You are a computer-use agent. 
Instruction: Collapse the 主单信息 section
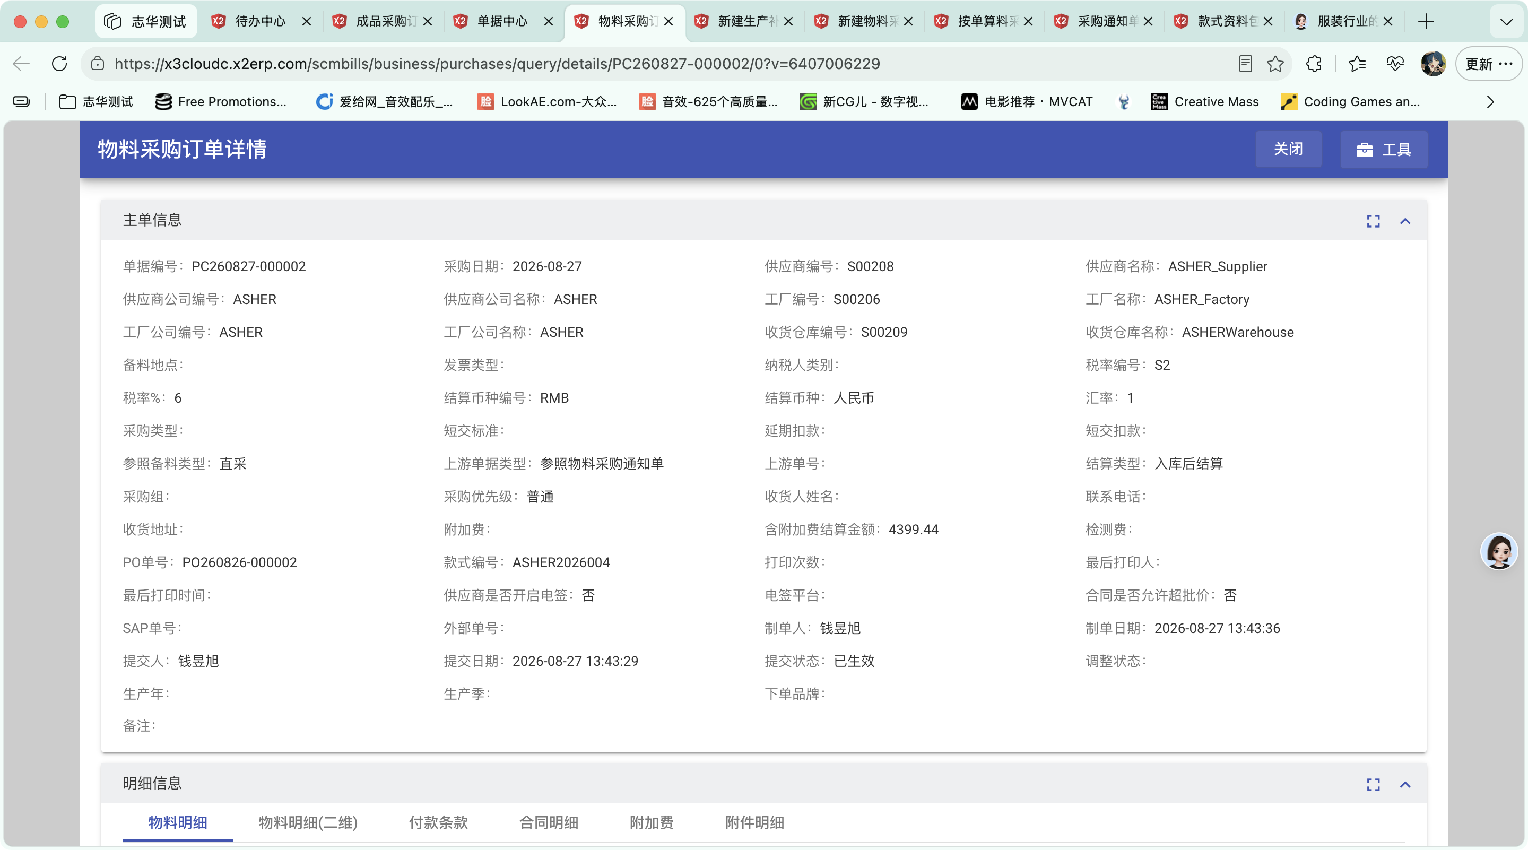[1404, 221]
